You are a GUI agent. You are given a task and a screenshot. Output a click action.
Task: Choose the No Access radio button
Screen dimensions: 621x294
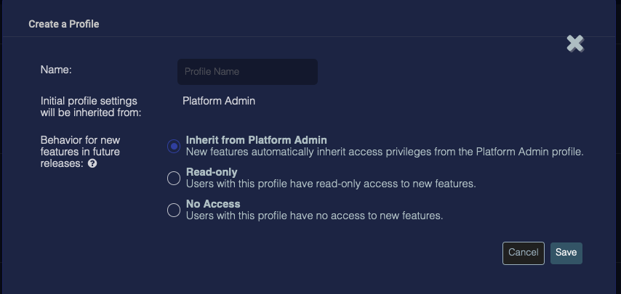pos(174,210)
